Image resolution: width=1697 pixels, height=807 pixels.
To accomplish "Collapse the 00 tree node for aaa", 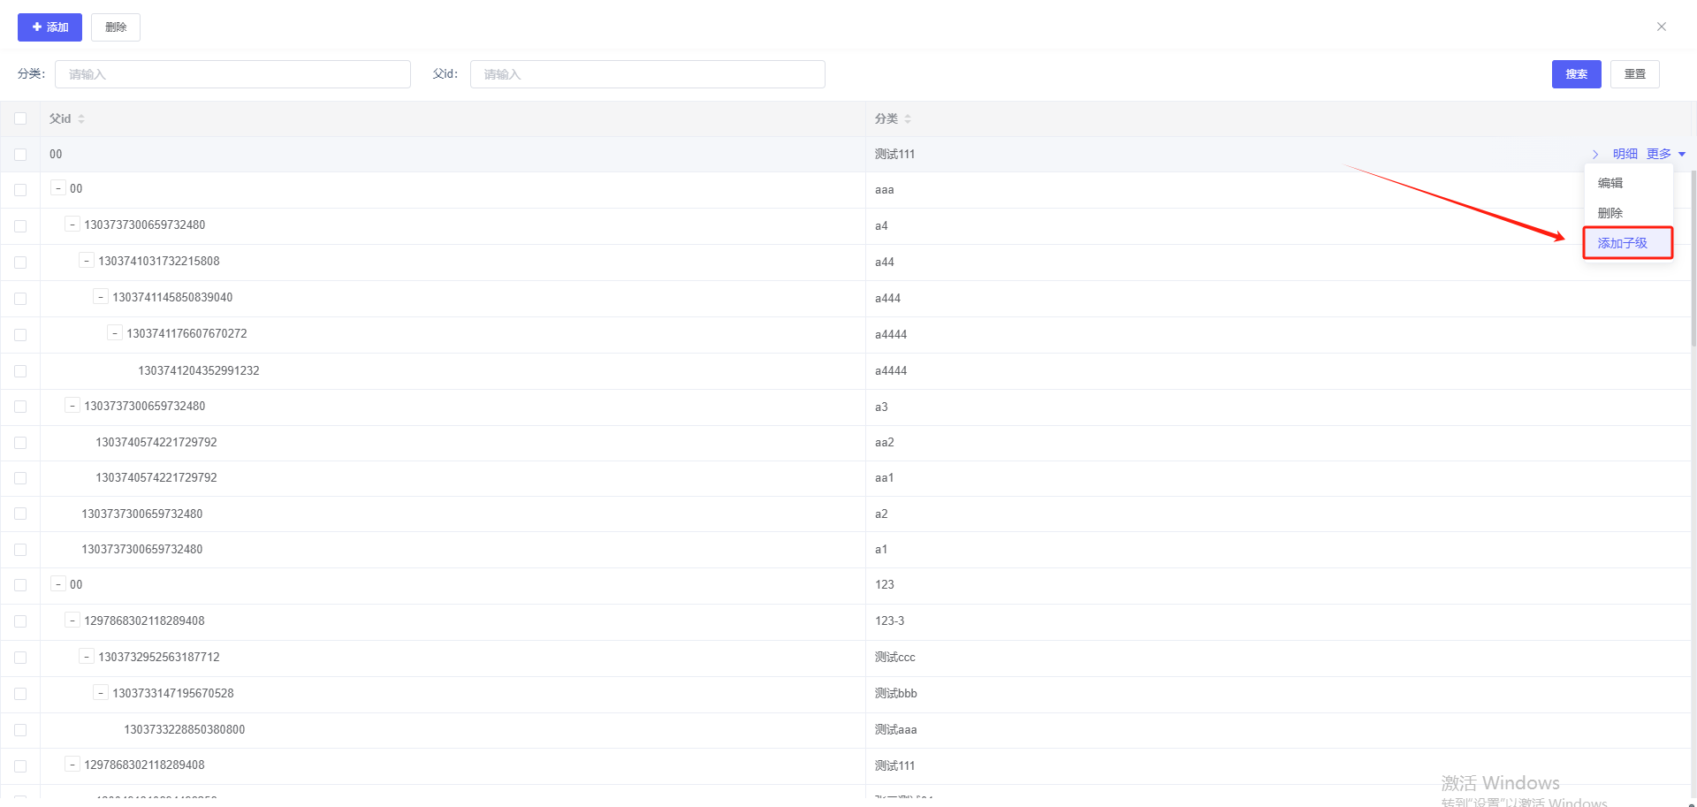I will 58,188.
